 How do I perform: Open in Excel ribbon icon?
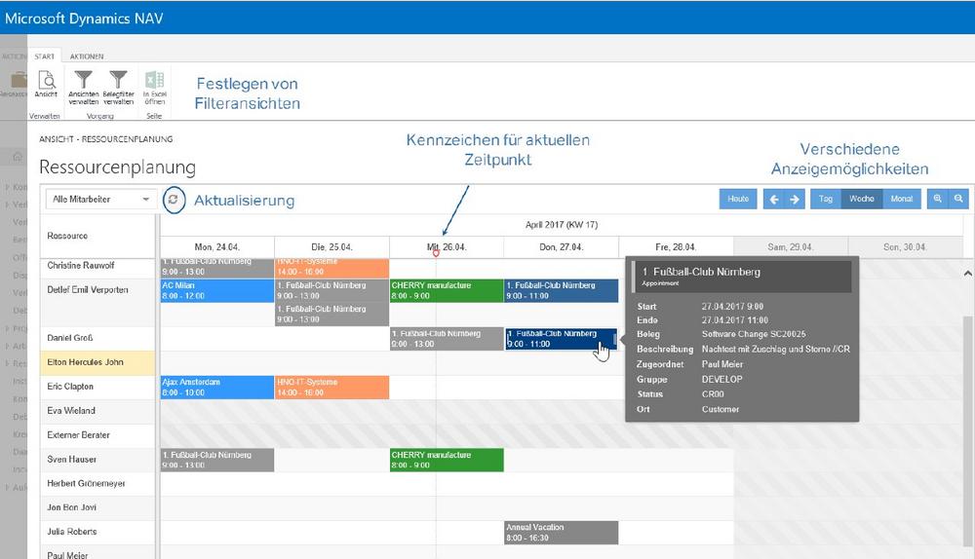[x=154, y=87]
